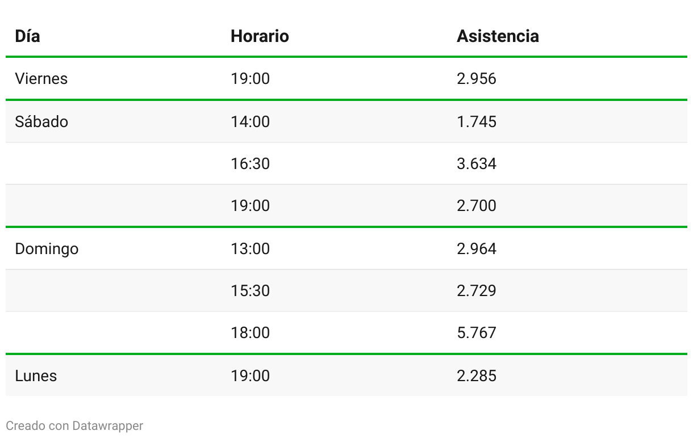Click the 16:30 time cell

[x=250, y=163]
